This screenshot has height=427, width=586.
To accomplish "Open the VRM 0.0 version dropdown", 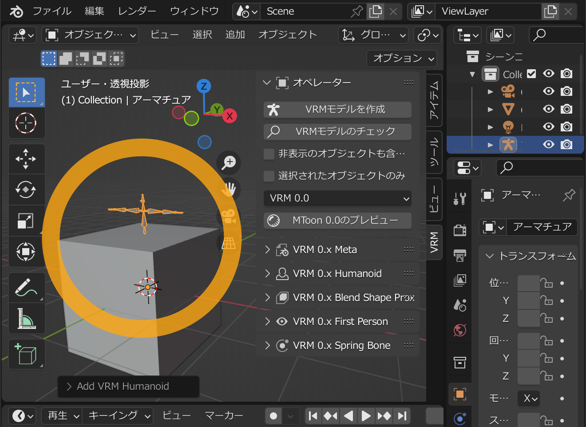I will coord(337,198).
